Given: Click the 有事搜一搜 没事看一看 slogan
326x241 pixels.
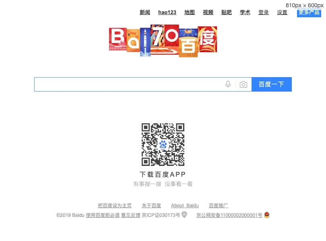Looking at the screenshot, I should tap(163, 184).
